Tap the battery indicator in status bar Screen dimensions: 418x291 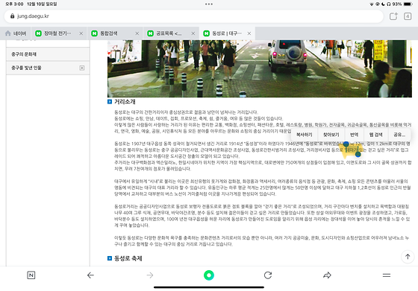tap(408, 4)
